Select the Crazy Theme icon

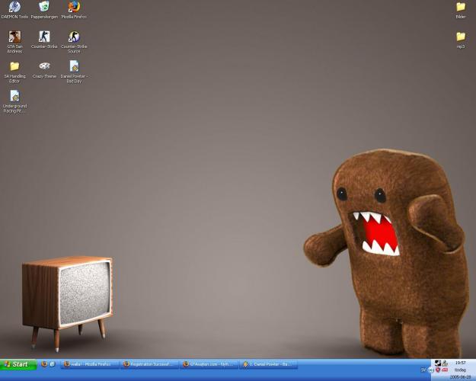(44, 67)
